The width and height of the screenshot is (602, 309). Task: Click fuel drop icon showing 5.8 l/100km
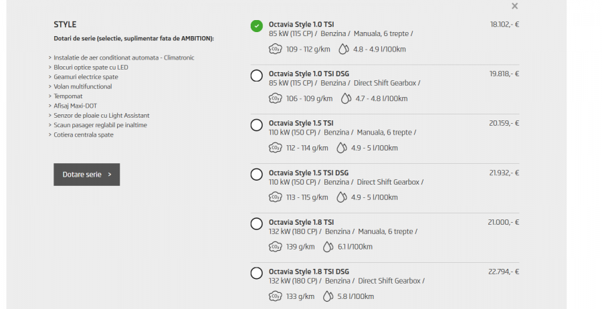(x=328, y=296)
